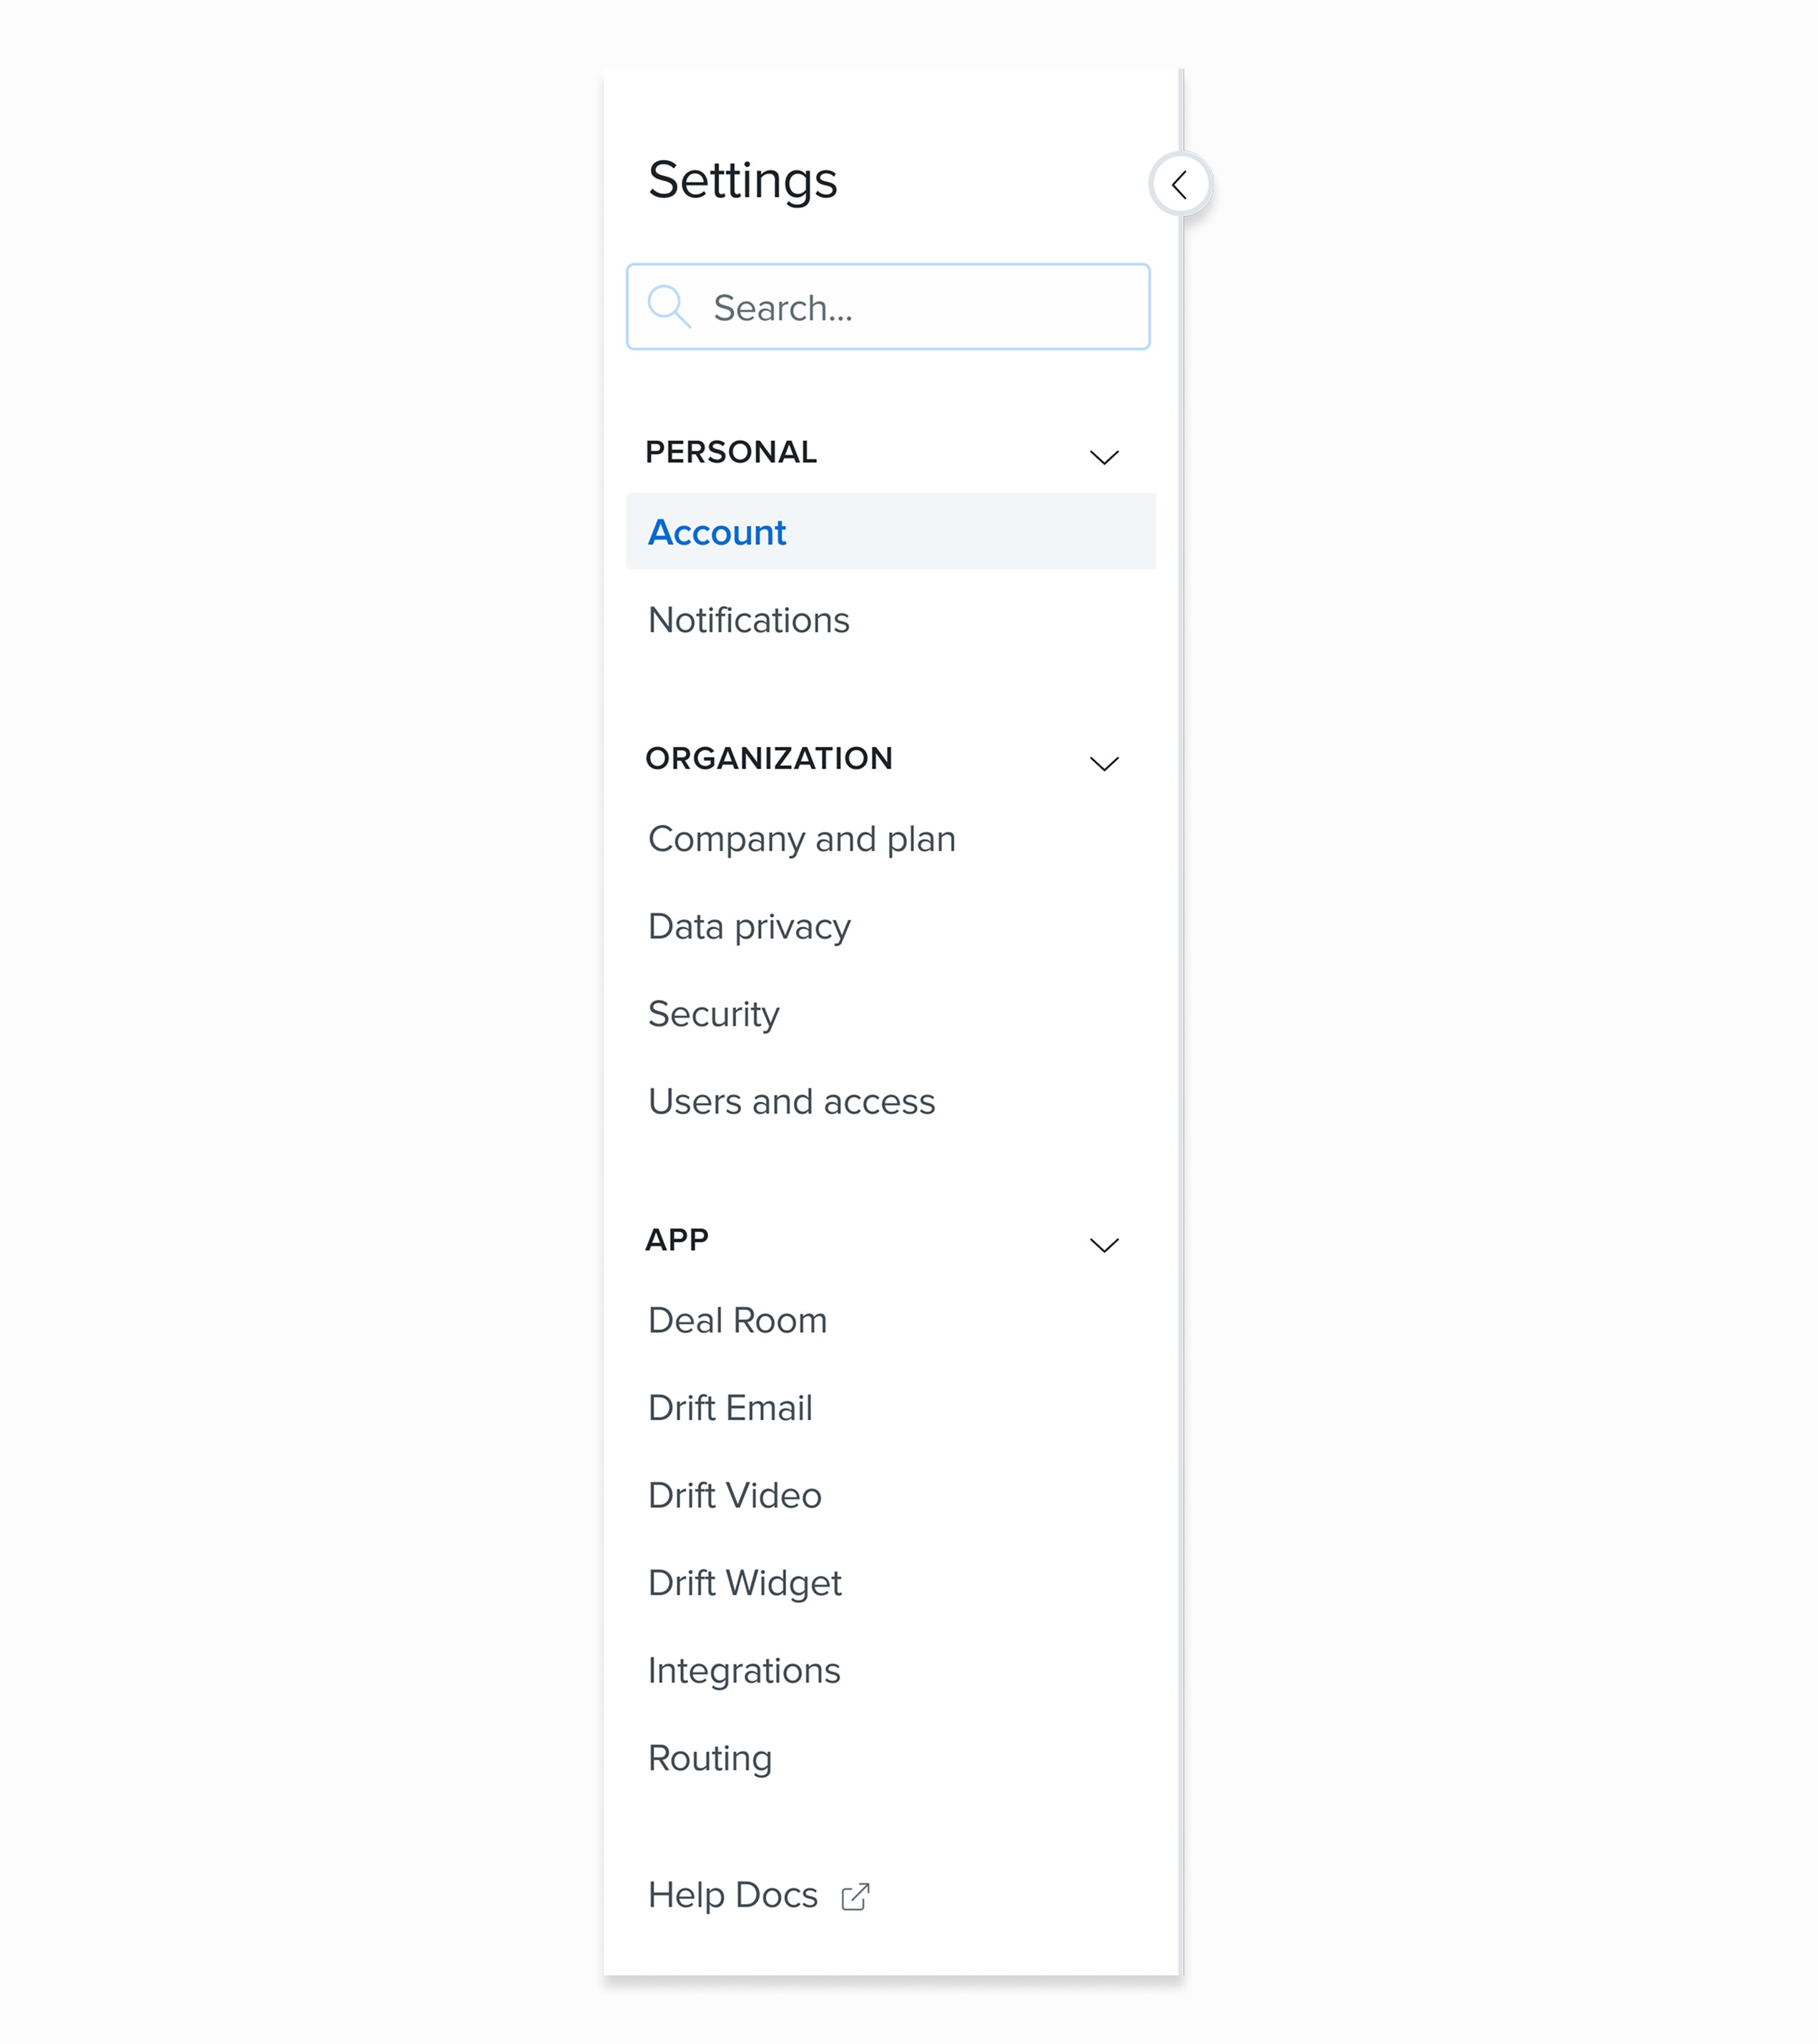Open Notifications settings
Viewport: 1818px width, 2044px height.
[x=749, y=620]
